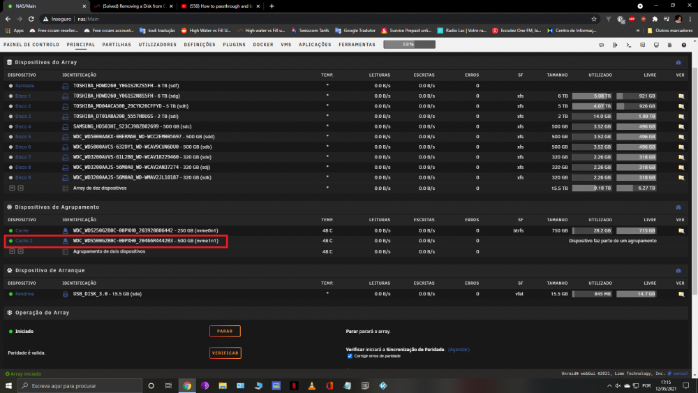Open the Pendrive device link
Screen dimensions: 698x393
click(x=24, y=294)
